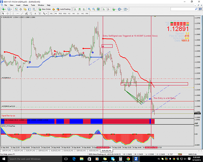203x162 pixels.
Task: Open the Indicators list dropdown
Action: (x=114, y=9)
